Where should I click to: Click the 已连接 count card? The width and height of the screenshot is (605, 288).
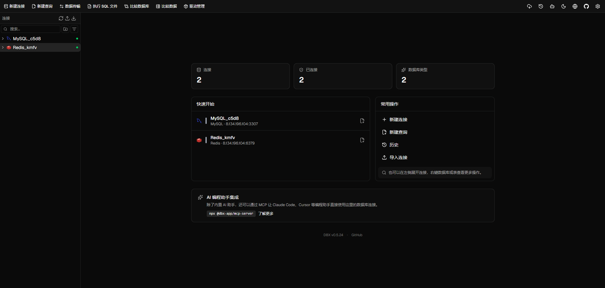click(x=343, y=76)
